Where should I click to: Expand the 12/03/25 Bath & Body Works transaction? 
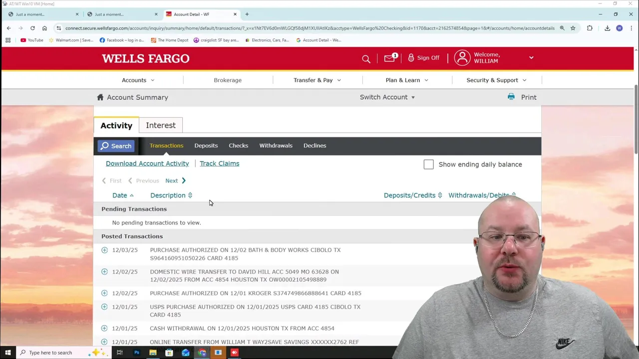click(104, 250)
